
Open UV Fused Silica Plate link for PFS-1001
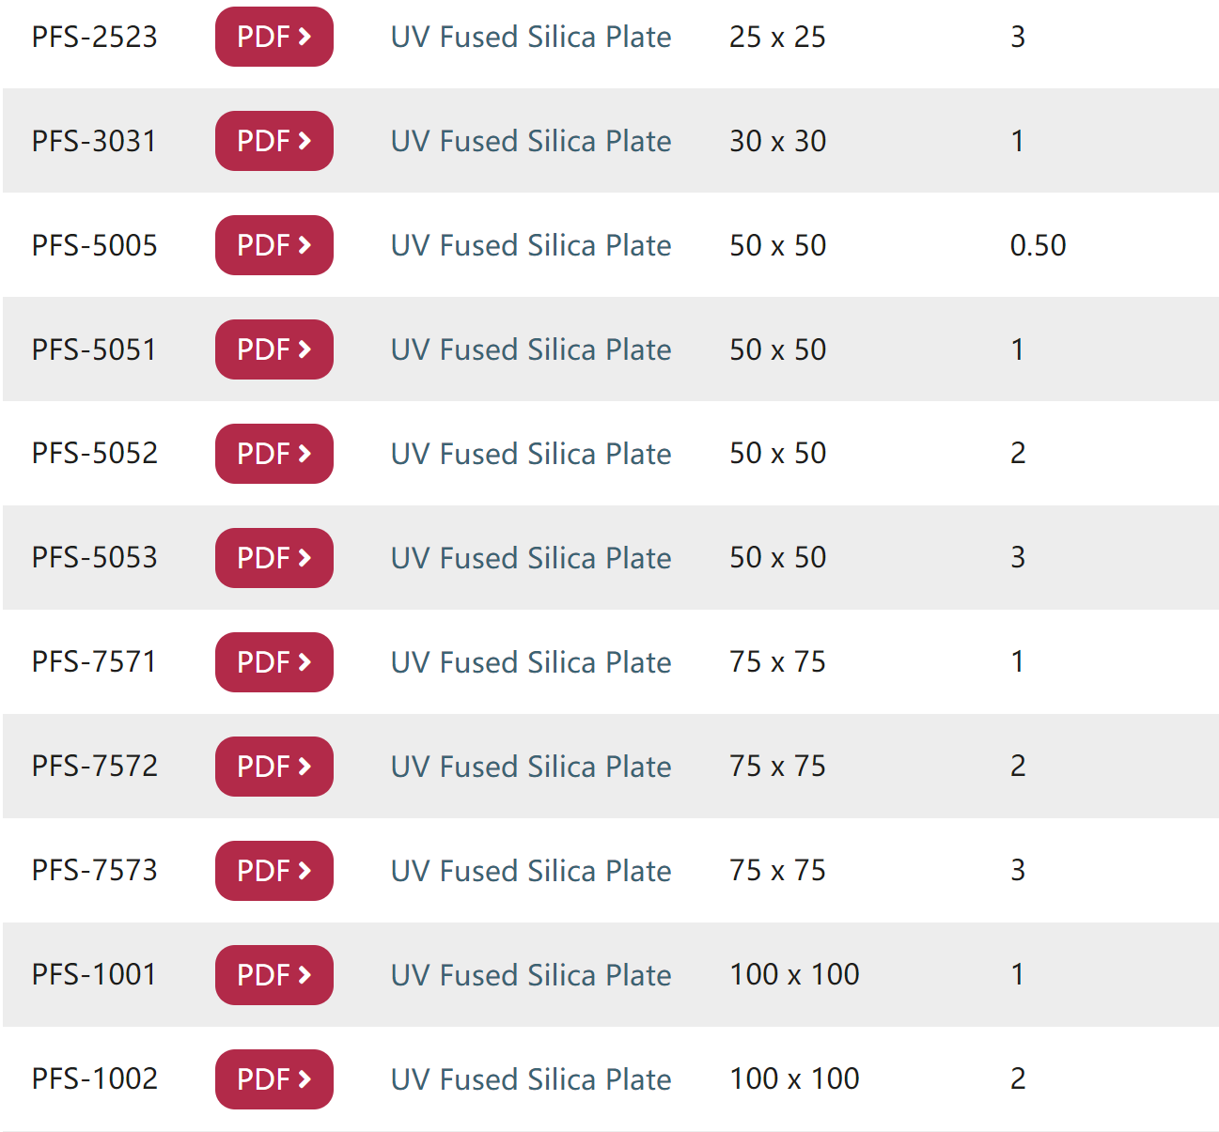(531, 975)
